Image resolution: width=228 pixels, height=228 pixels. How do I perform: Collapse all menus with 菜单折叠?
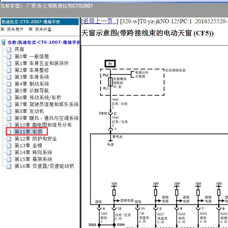pos(43,29)
